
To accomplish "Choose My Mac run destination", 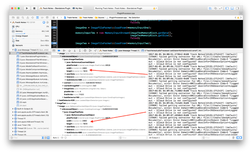I will [x=77, y=8].
